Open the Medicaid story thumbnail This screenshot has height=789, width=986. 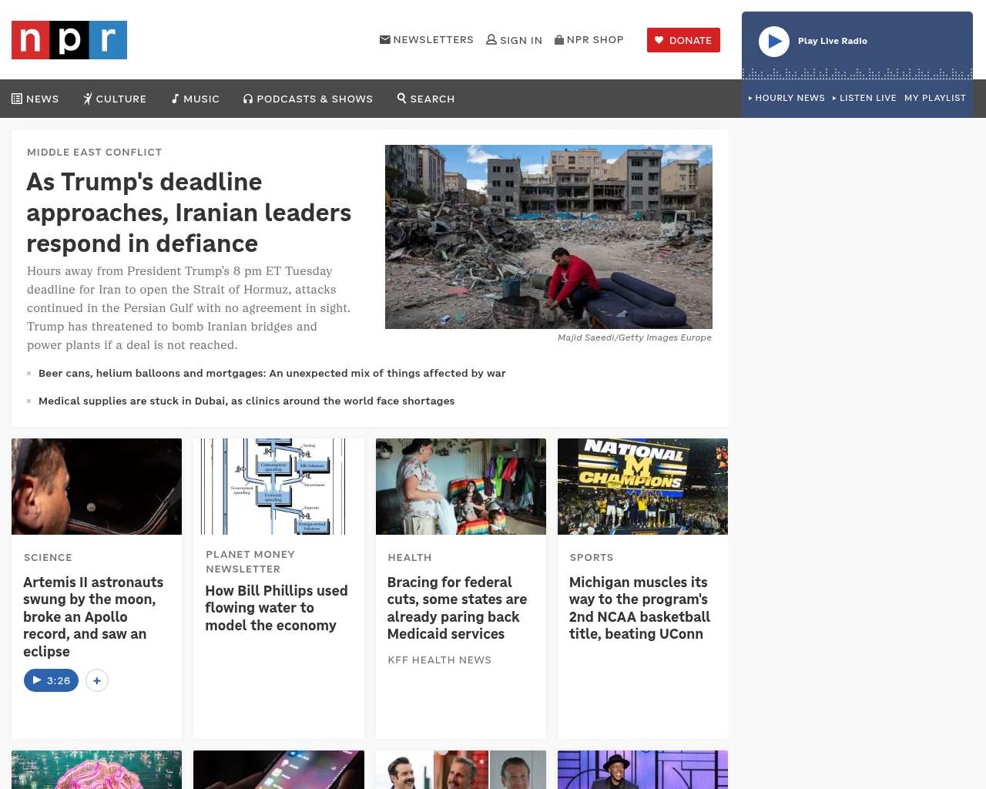pyautogui.click(x=461, y=486)
